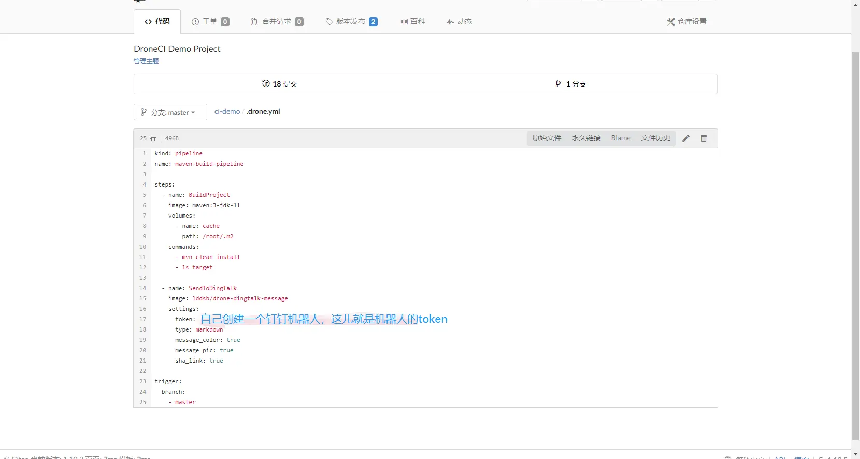Click the 'DroneCI Demo Project' description

(177, 49)
